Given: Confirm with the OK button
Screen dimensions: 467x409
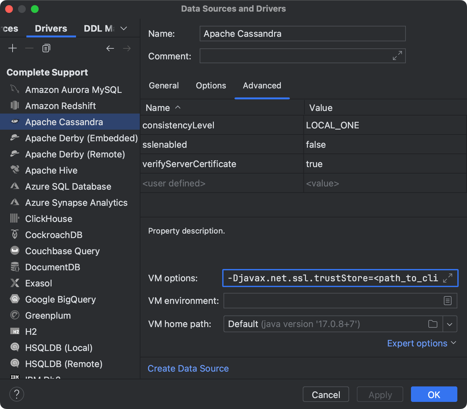Looking at the screenshot, I should (434, 394).
